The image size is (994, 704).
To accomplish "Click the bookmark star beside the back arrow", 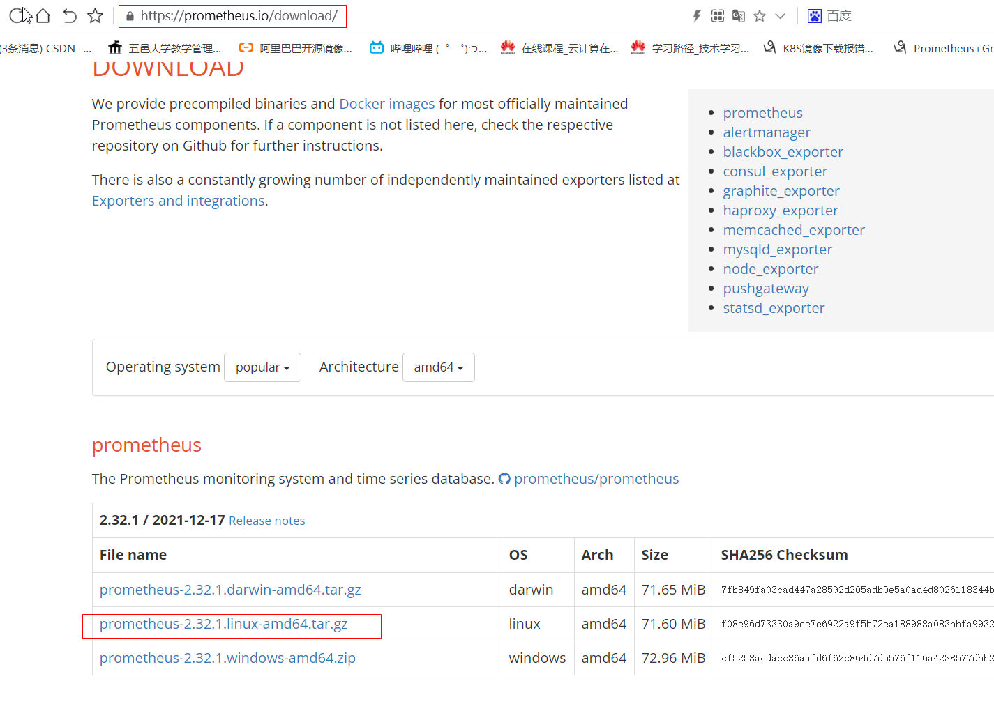I will (x=96, y=15).
